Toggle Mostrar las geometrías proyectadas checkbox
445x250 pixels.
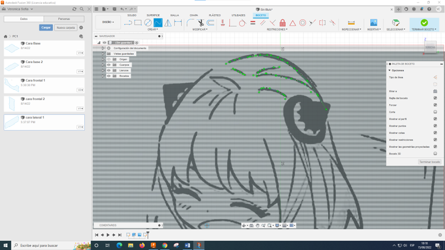click(435, 147)
